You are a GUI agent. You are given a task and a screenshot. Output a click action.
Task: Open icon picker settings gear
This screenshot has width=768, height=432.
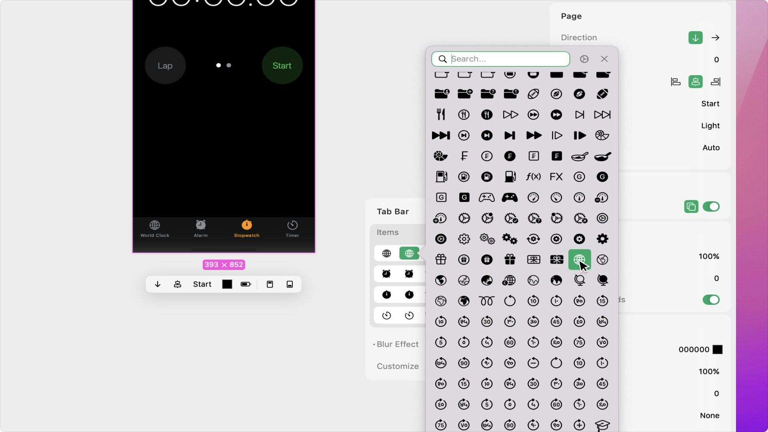[584, 59]
